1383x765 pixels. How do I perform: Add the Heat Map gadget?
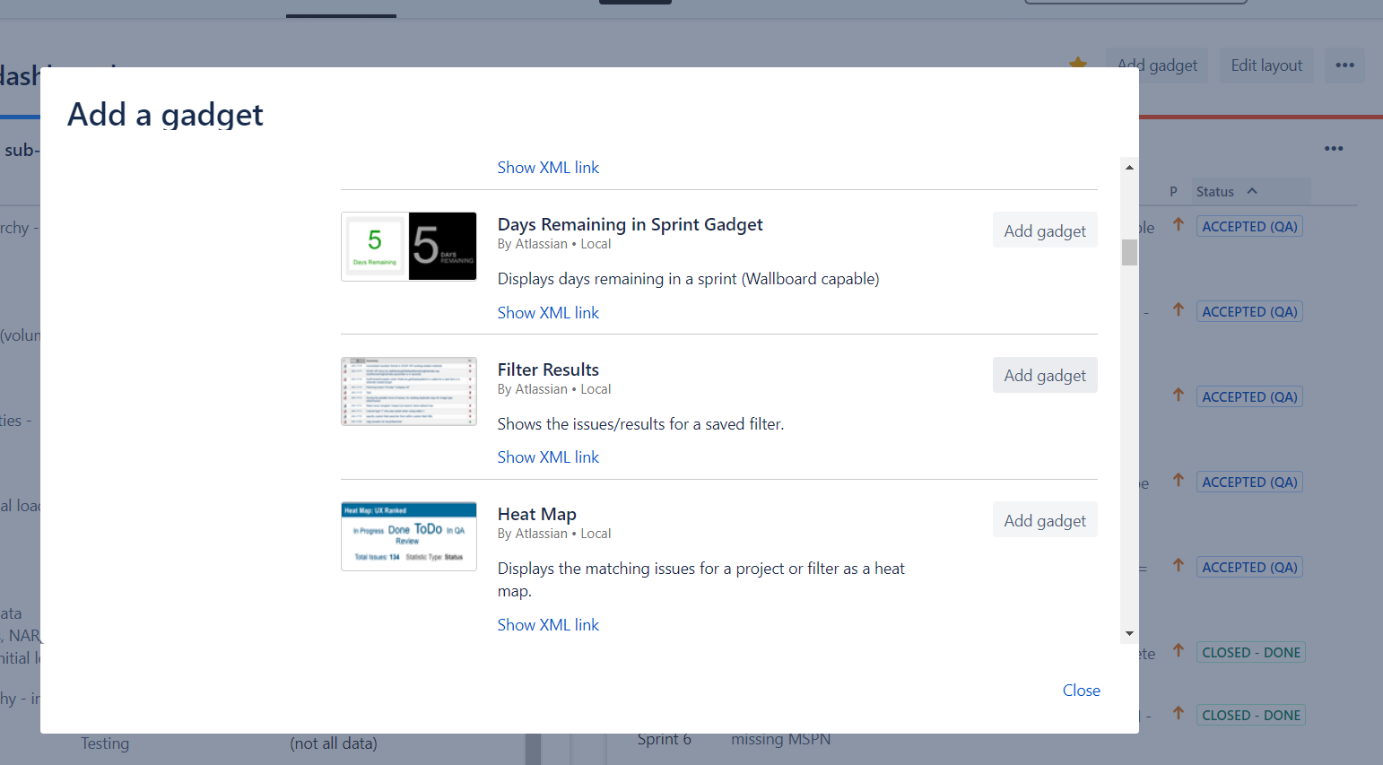click(1044, 520)
